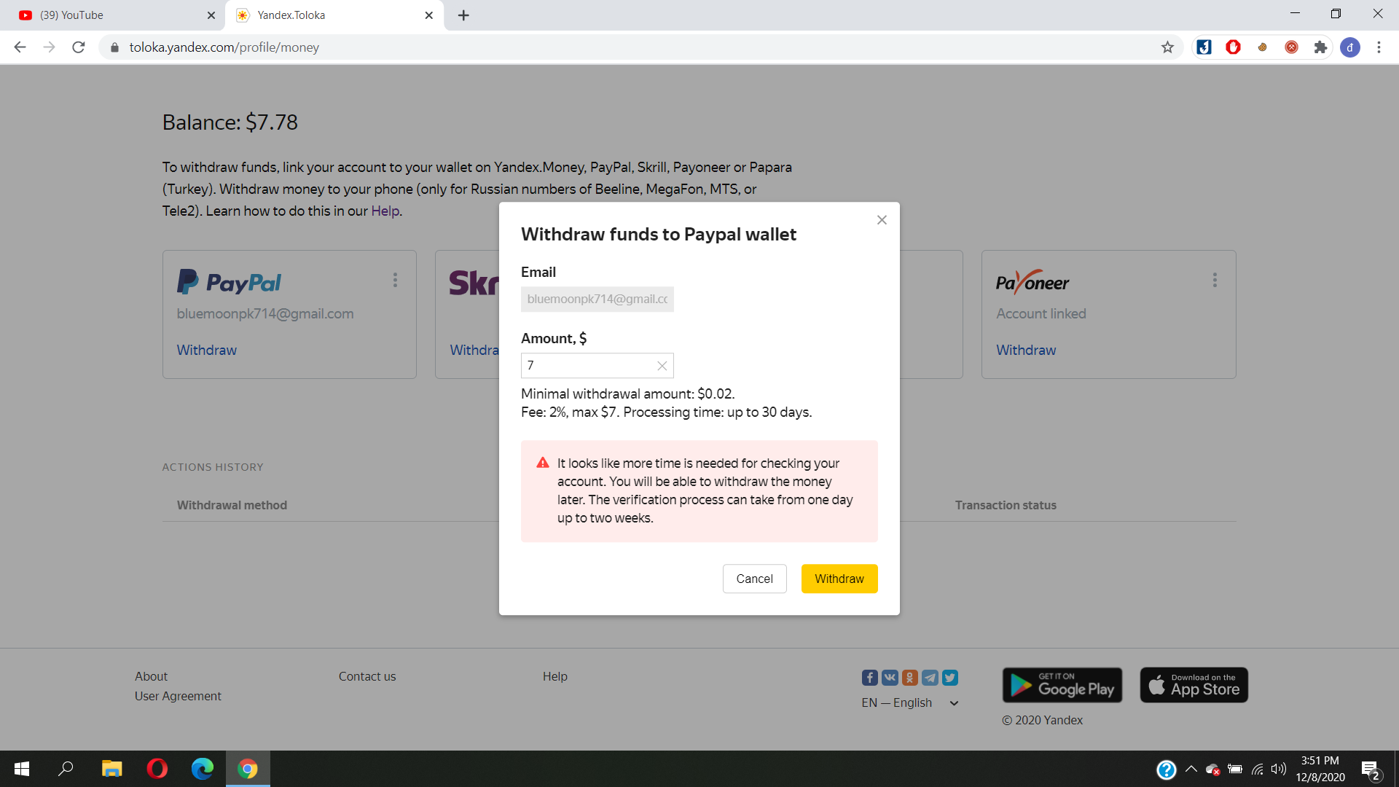The height and width of the screenshot is (787, 1399).
Task: Click the yellow Withdraw button
Action: point(839,579)
